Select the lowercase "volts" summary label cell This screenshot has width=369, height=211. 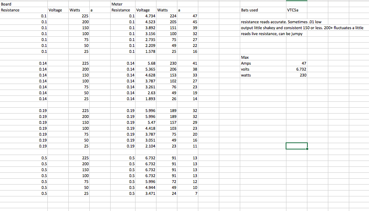tap(245, 69)
